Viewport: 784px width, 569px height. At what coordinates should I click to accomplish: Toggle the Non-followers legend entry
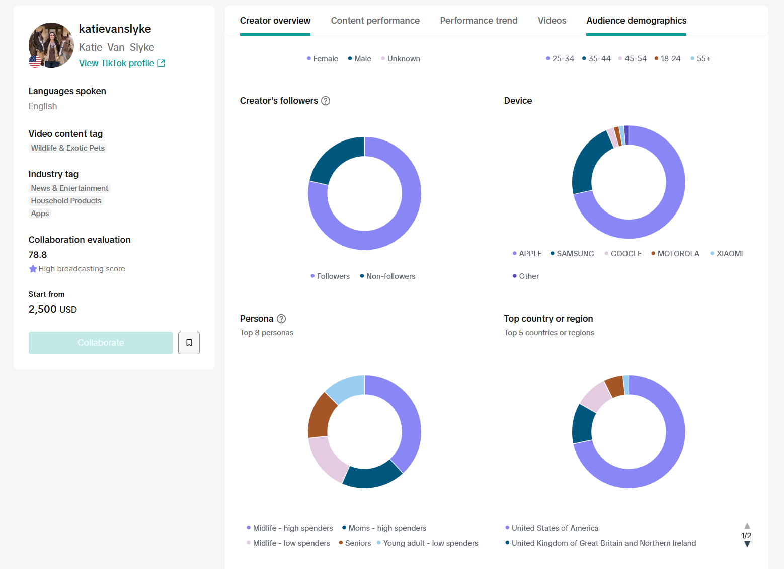point(387,276)
